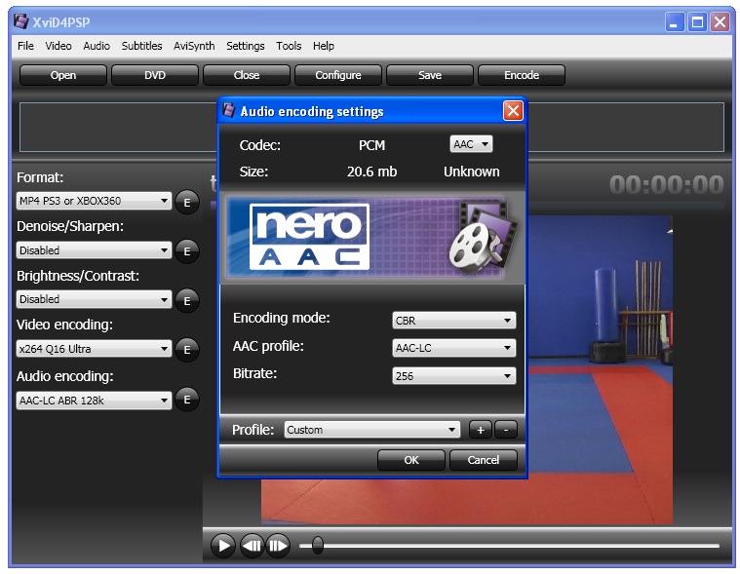The height and width of the screenshot is (574, 740).
Task: Open the AviSynth menu
Action: 194,46
